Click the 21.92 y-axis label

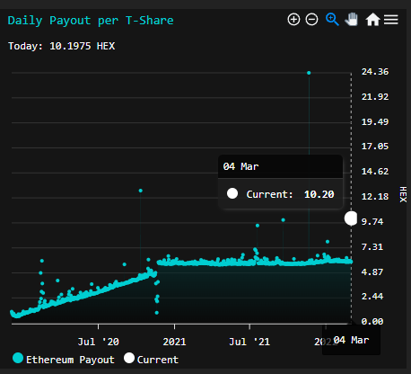[x=375, y=97]
